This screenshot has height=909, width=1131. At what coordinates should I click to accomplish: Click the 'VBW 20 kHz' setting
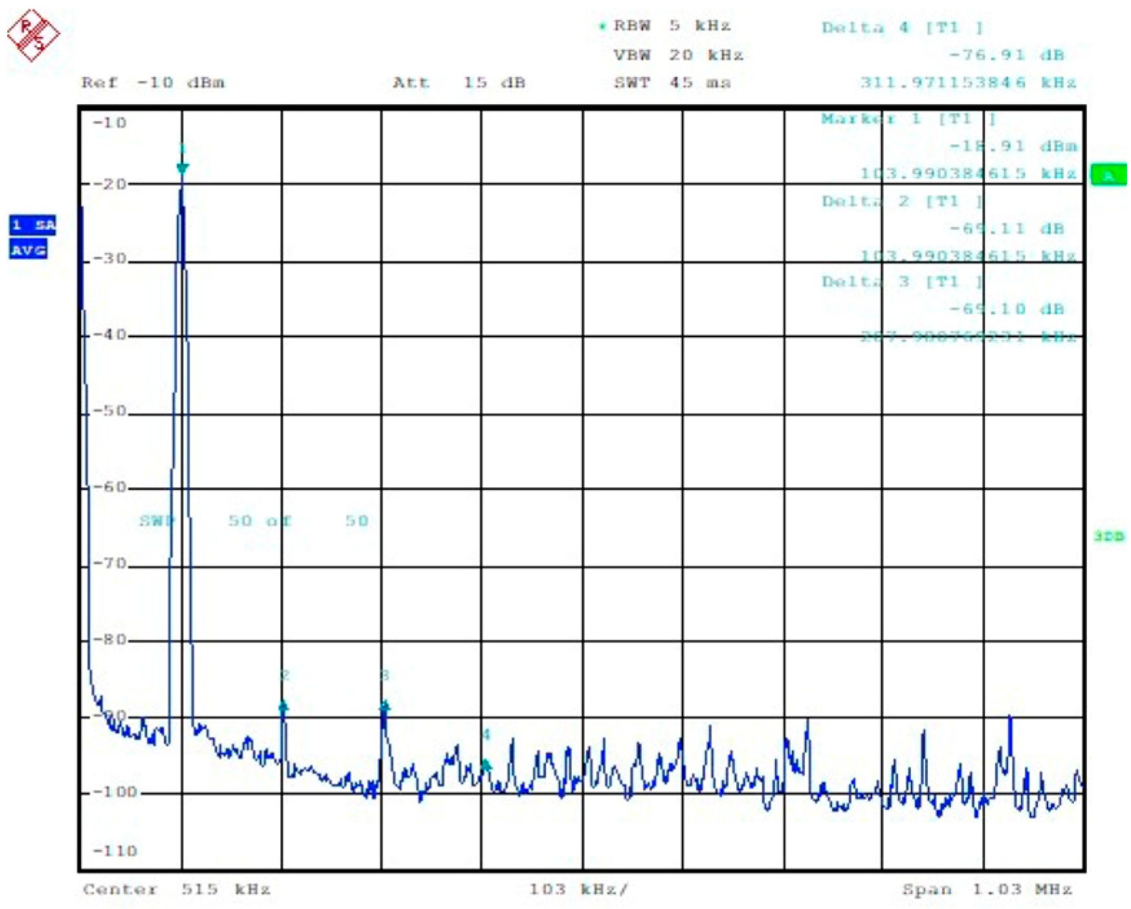(x=679, y=55)
